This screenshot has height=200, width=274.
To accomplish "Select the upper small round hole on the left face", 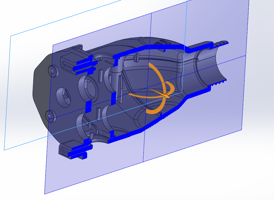I will [52, 71].
